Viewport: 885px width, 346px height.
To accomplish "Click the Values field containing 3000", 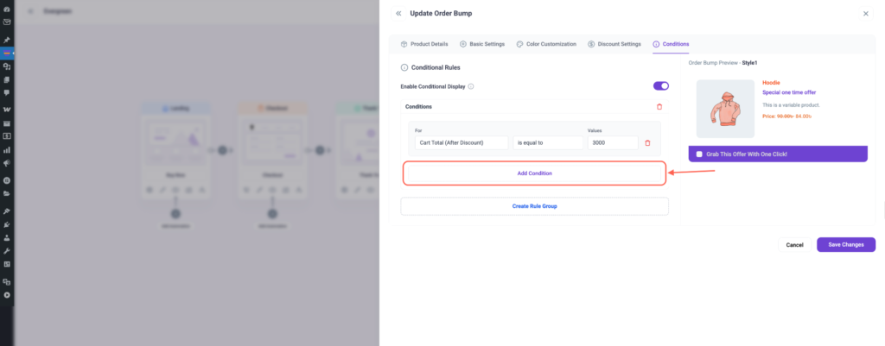I will (612, 142).
